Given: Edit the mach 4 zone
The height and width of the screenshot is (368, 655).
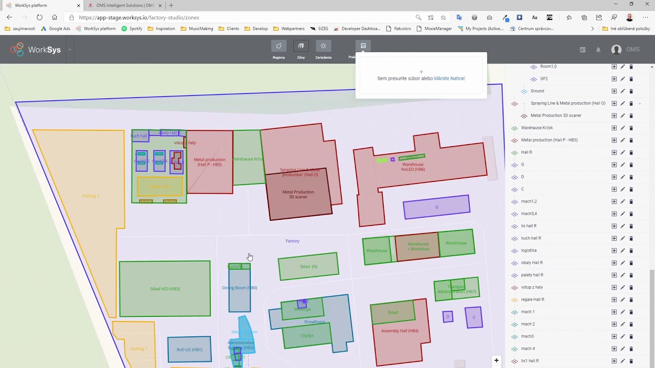Looking at the screenshot, I should (623, 349).
